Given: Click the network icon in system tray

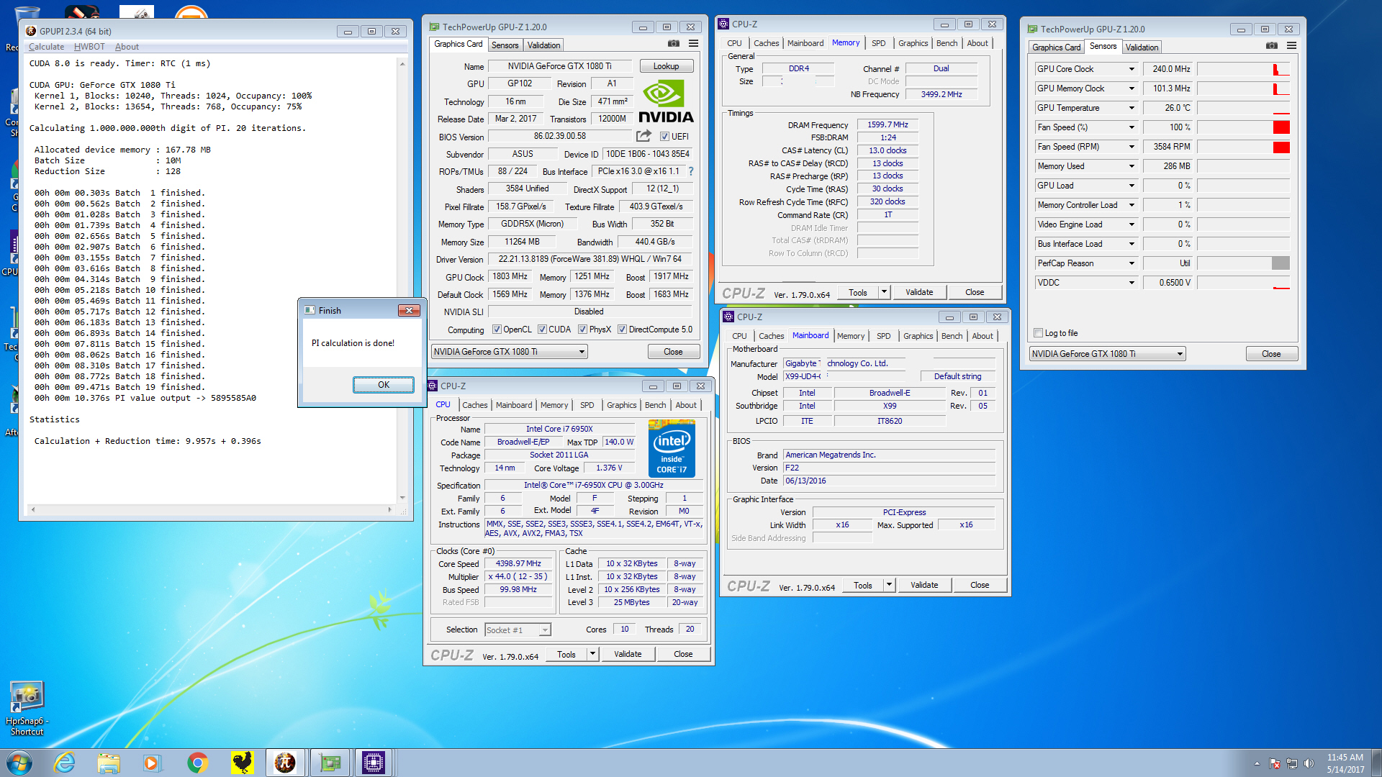Looking at the screenshot, I should coord(1292,763).
